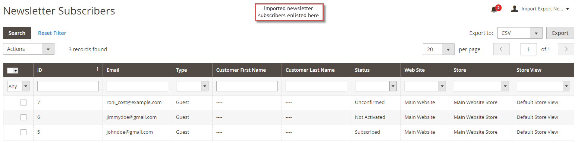The width and height of the screenshot is (578, 143).
Task: Click the Reset Filter link
Action: click(x=52, y=33)
